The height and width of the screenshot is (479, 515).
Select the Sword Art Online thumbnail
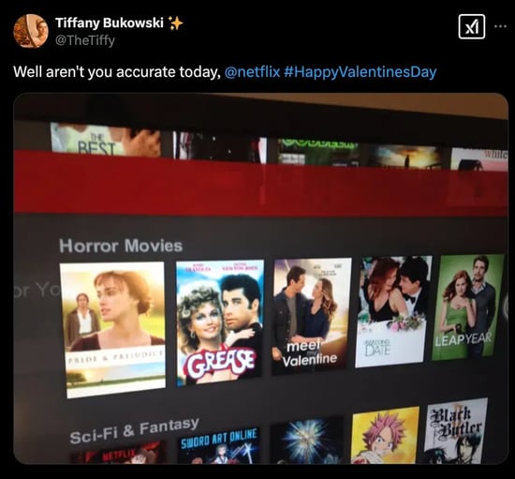(x=219, y=445)
